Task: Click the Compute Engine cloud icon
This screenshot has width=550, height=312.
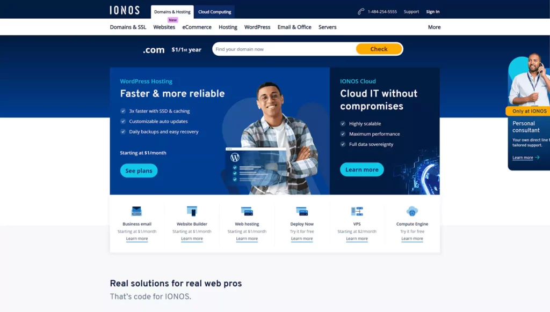Action: pos(412,211)
